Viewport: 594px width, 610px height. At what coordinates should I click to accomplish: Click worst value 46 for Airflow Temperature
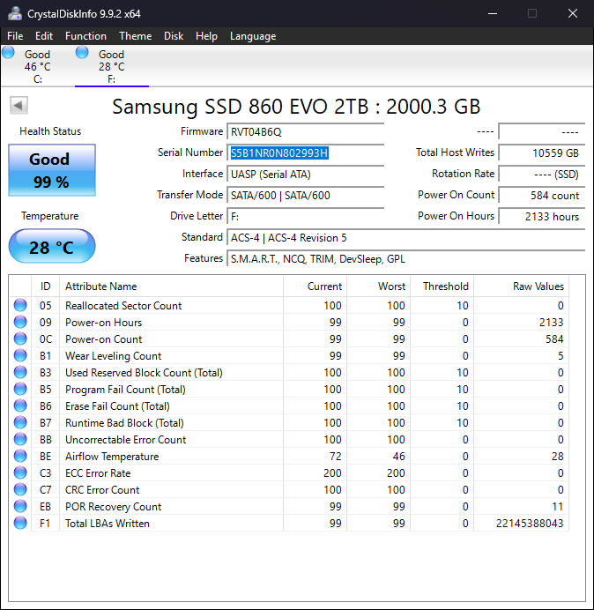(398, 457)
